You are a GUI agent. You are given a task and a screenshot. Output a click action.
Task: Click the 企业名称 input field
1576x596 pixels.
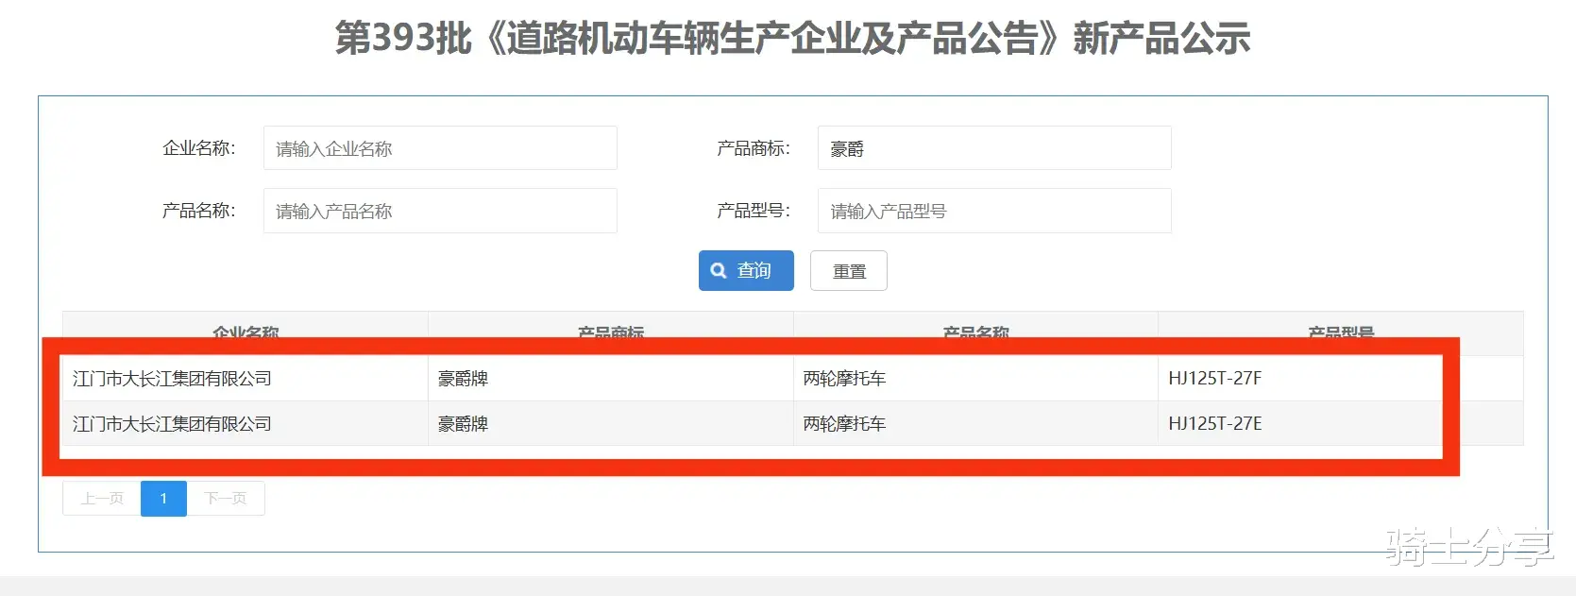coord(440,148)
